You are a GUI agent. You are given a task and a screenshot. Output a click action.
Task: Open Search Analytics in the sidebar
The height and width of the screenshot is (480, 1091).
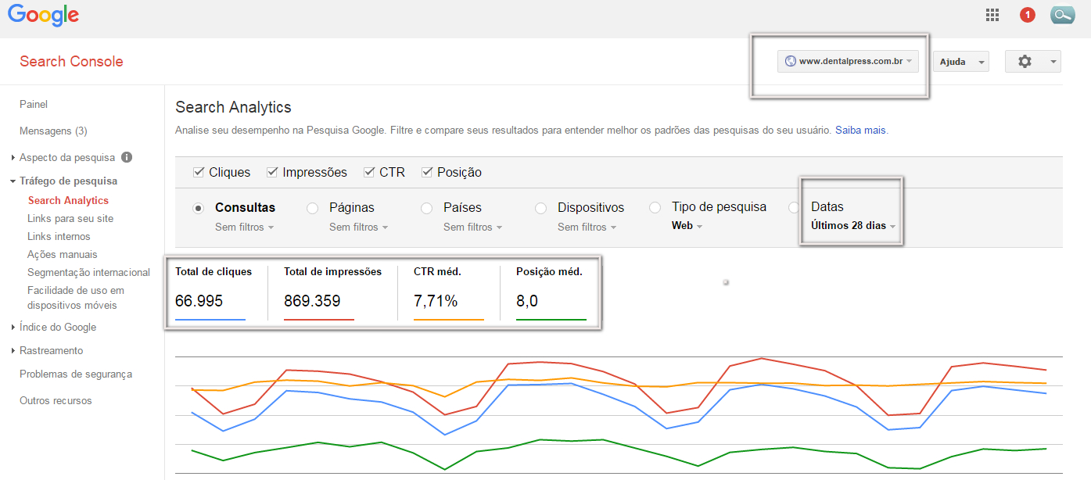tap(68, 201)
